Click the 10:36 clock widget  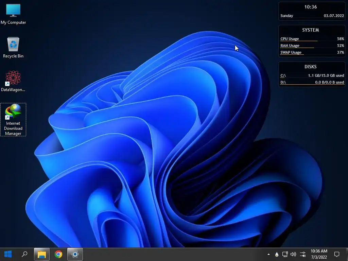pyautogui.click(x=311, y=7)
